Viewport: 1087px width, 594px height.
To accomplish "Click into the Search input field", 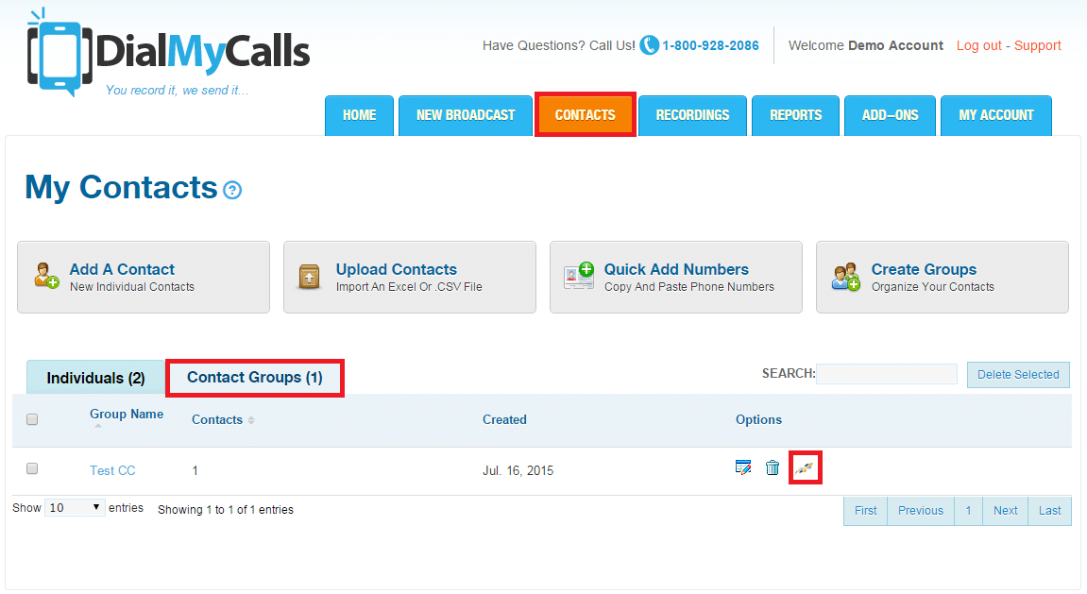I will coord(887,374).
